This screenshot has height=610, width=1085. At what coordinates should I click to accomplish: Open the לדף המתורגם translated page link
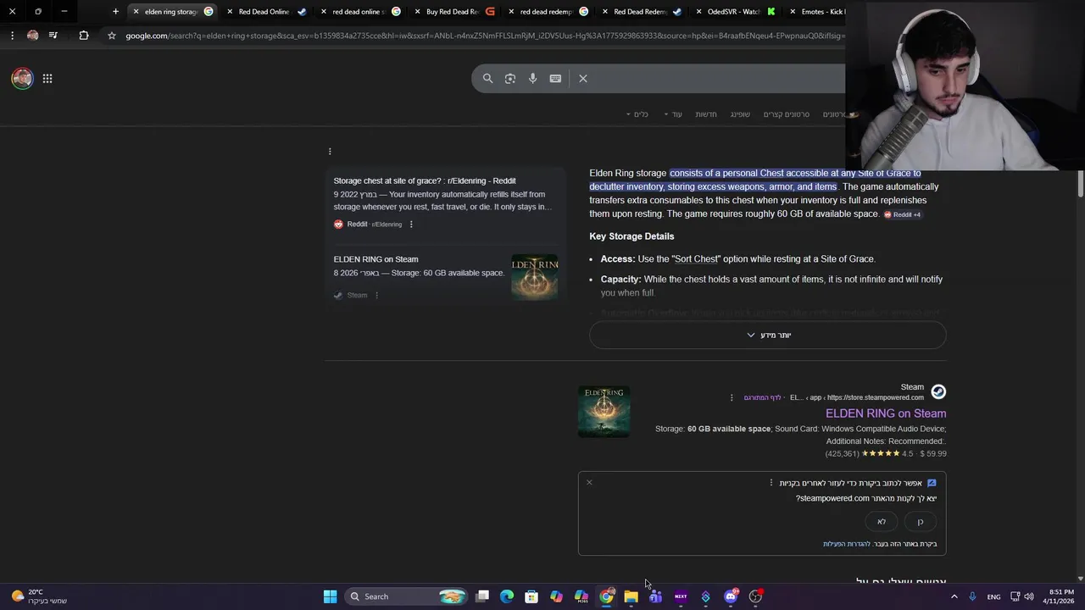click(763, 397)
